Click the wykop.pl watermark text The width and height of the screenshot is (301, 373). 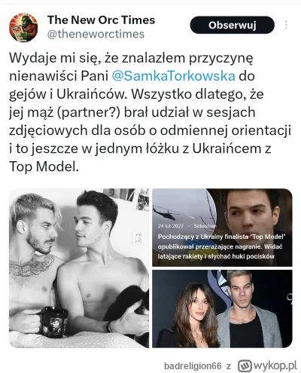coord(275,365)
